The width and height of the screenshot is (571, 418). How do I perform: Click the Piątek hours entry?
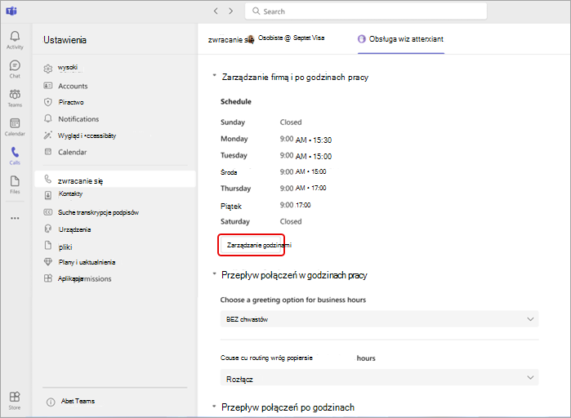pos(296,205)
